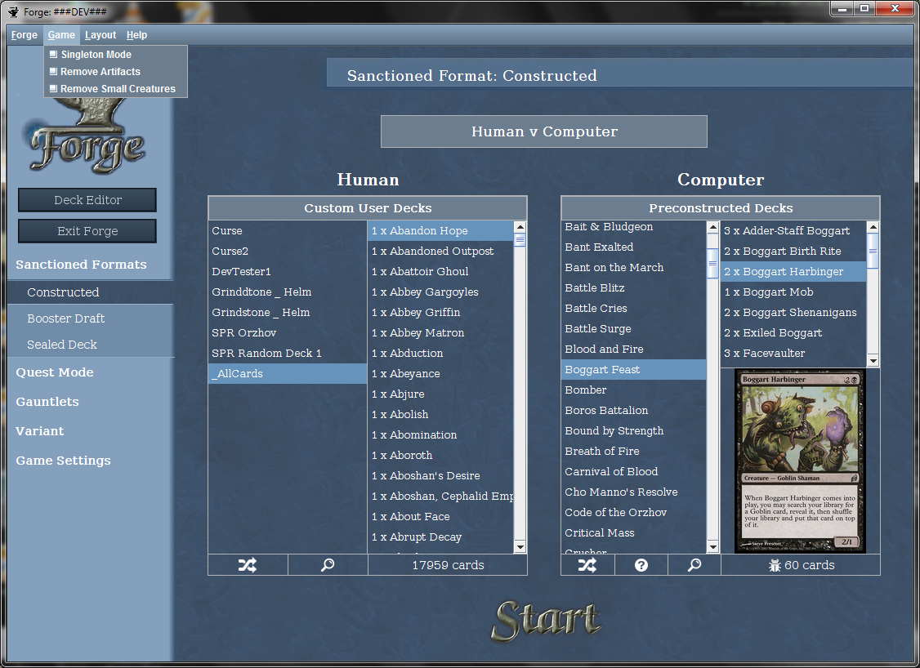
Task: Click the bug icon beside 60 cards
Action: click(x=774, y=565)
